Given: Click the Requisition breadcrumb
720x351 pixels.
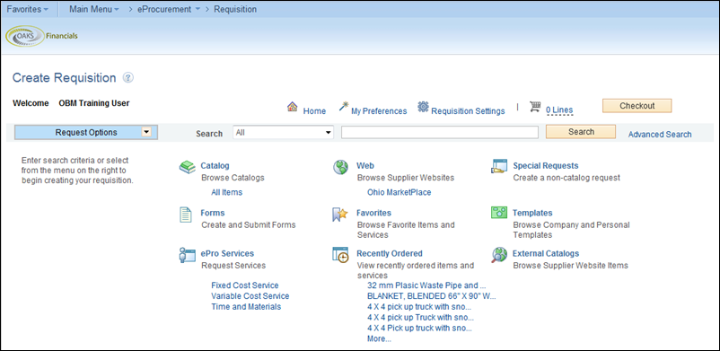Looking at the screenshot, I should (235, 9).
